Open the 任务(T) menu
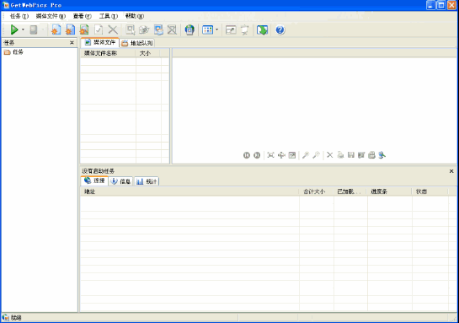459x323 pixels. tap(19, 16)
